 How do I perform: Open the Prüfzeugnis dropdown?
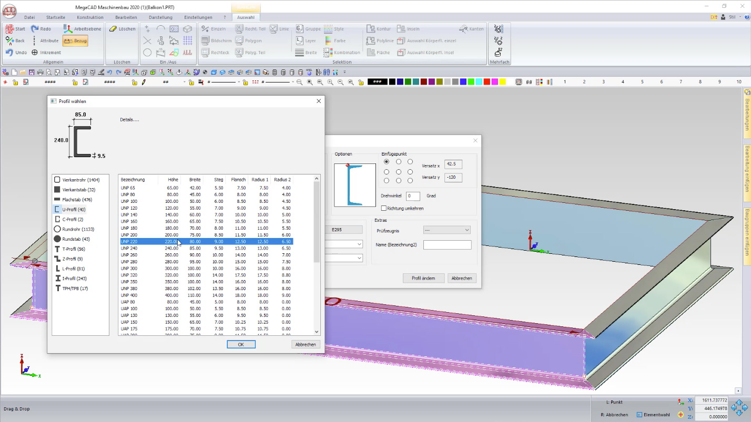coord(446,230)
